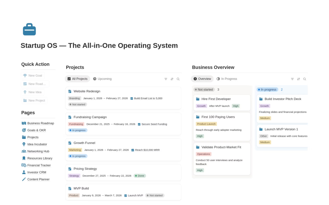This screenshot has width=329, height=205.
Task: Switch to the Upcoming projects tab
Action: [102, 79]
